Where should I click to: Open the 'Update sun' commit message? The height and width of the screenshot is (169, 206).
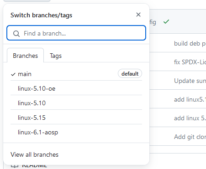pyautogui.click(x=190, y=81)
